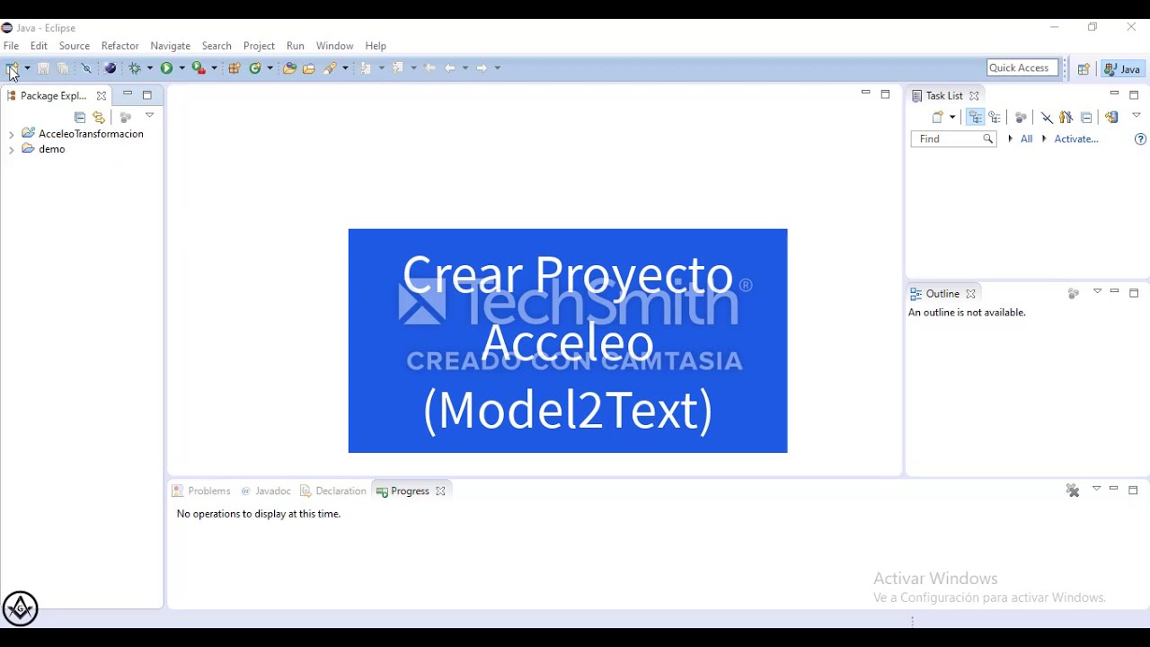Click the Open Perspective icon
This screenshot has height=647, width=1150.
click(1084, 69)
